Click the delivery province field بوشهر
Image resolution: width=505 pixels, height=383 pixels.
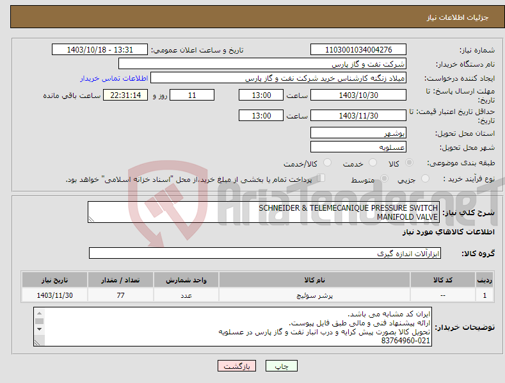[358, 133]
